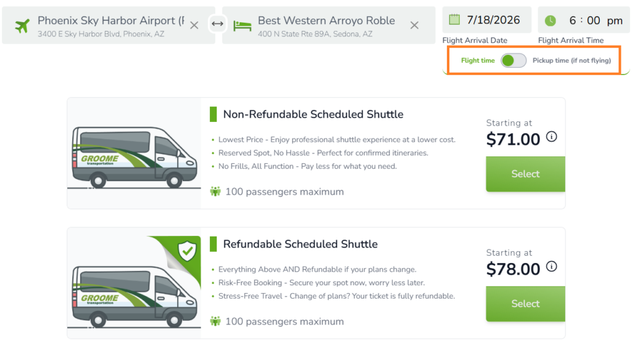This screenshot has width=632, height=343.
Task: Click the green airplane icon
Action: click(x=23, y=26)
